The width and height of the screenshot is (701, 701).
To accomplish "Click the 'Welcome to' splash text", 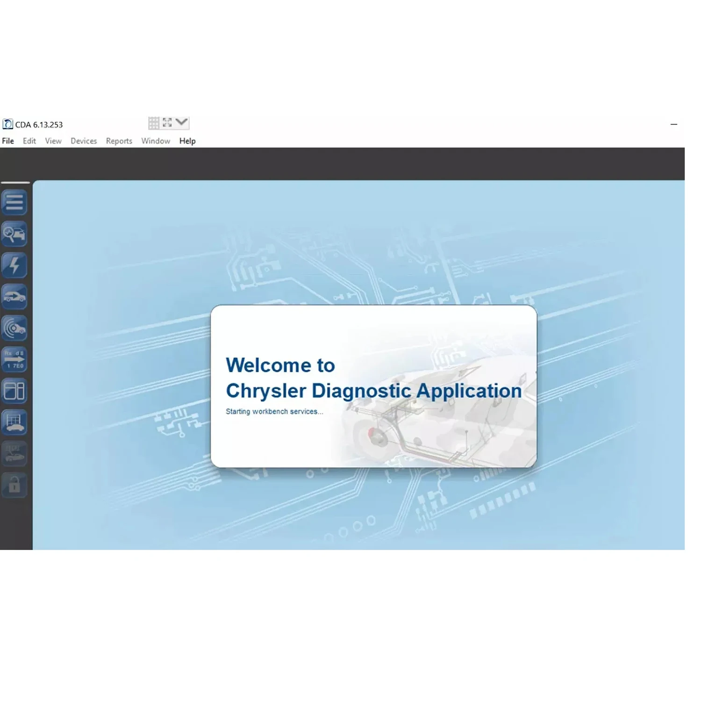I will (280, 365).
